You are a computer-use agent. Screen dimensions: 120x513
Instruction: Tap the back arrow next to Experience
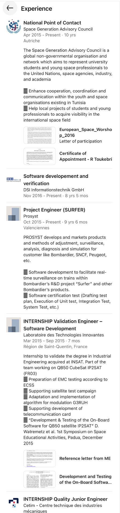[10, 8]
